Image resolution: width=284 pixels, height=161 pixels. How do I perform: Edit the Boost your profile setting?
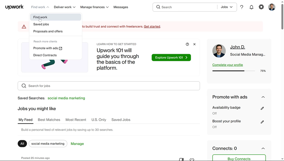point(262,122)
